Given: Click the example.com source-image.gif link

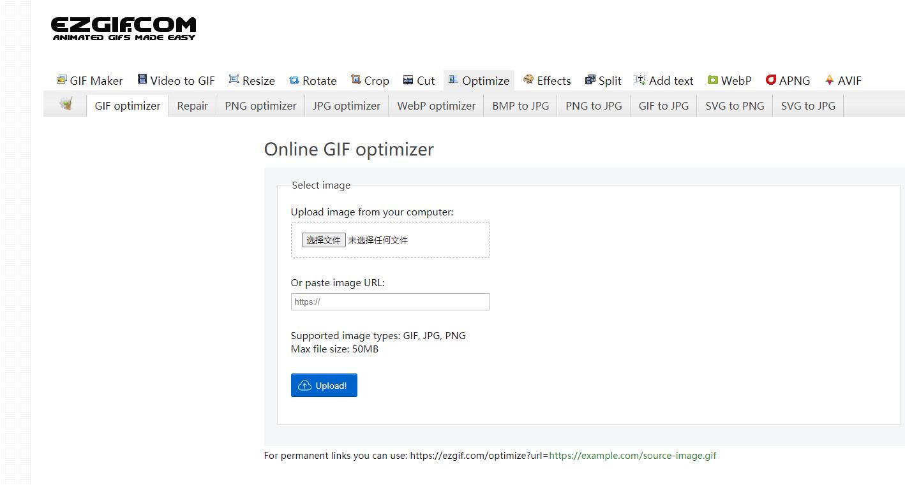Looking at the screenshot, I should [x=632, y=456].
